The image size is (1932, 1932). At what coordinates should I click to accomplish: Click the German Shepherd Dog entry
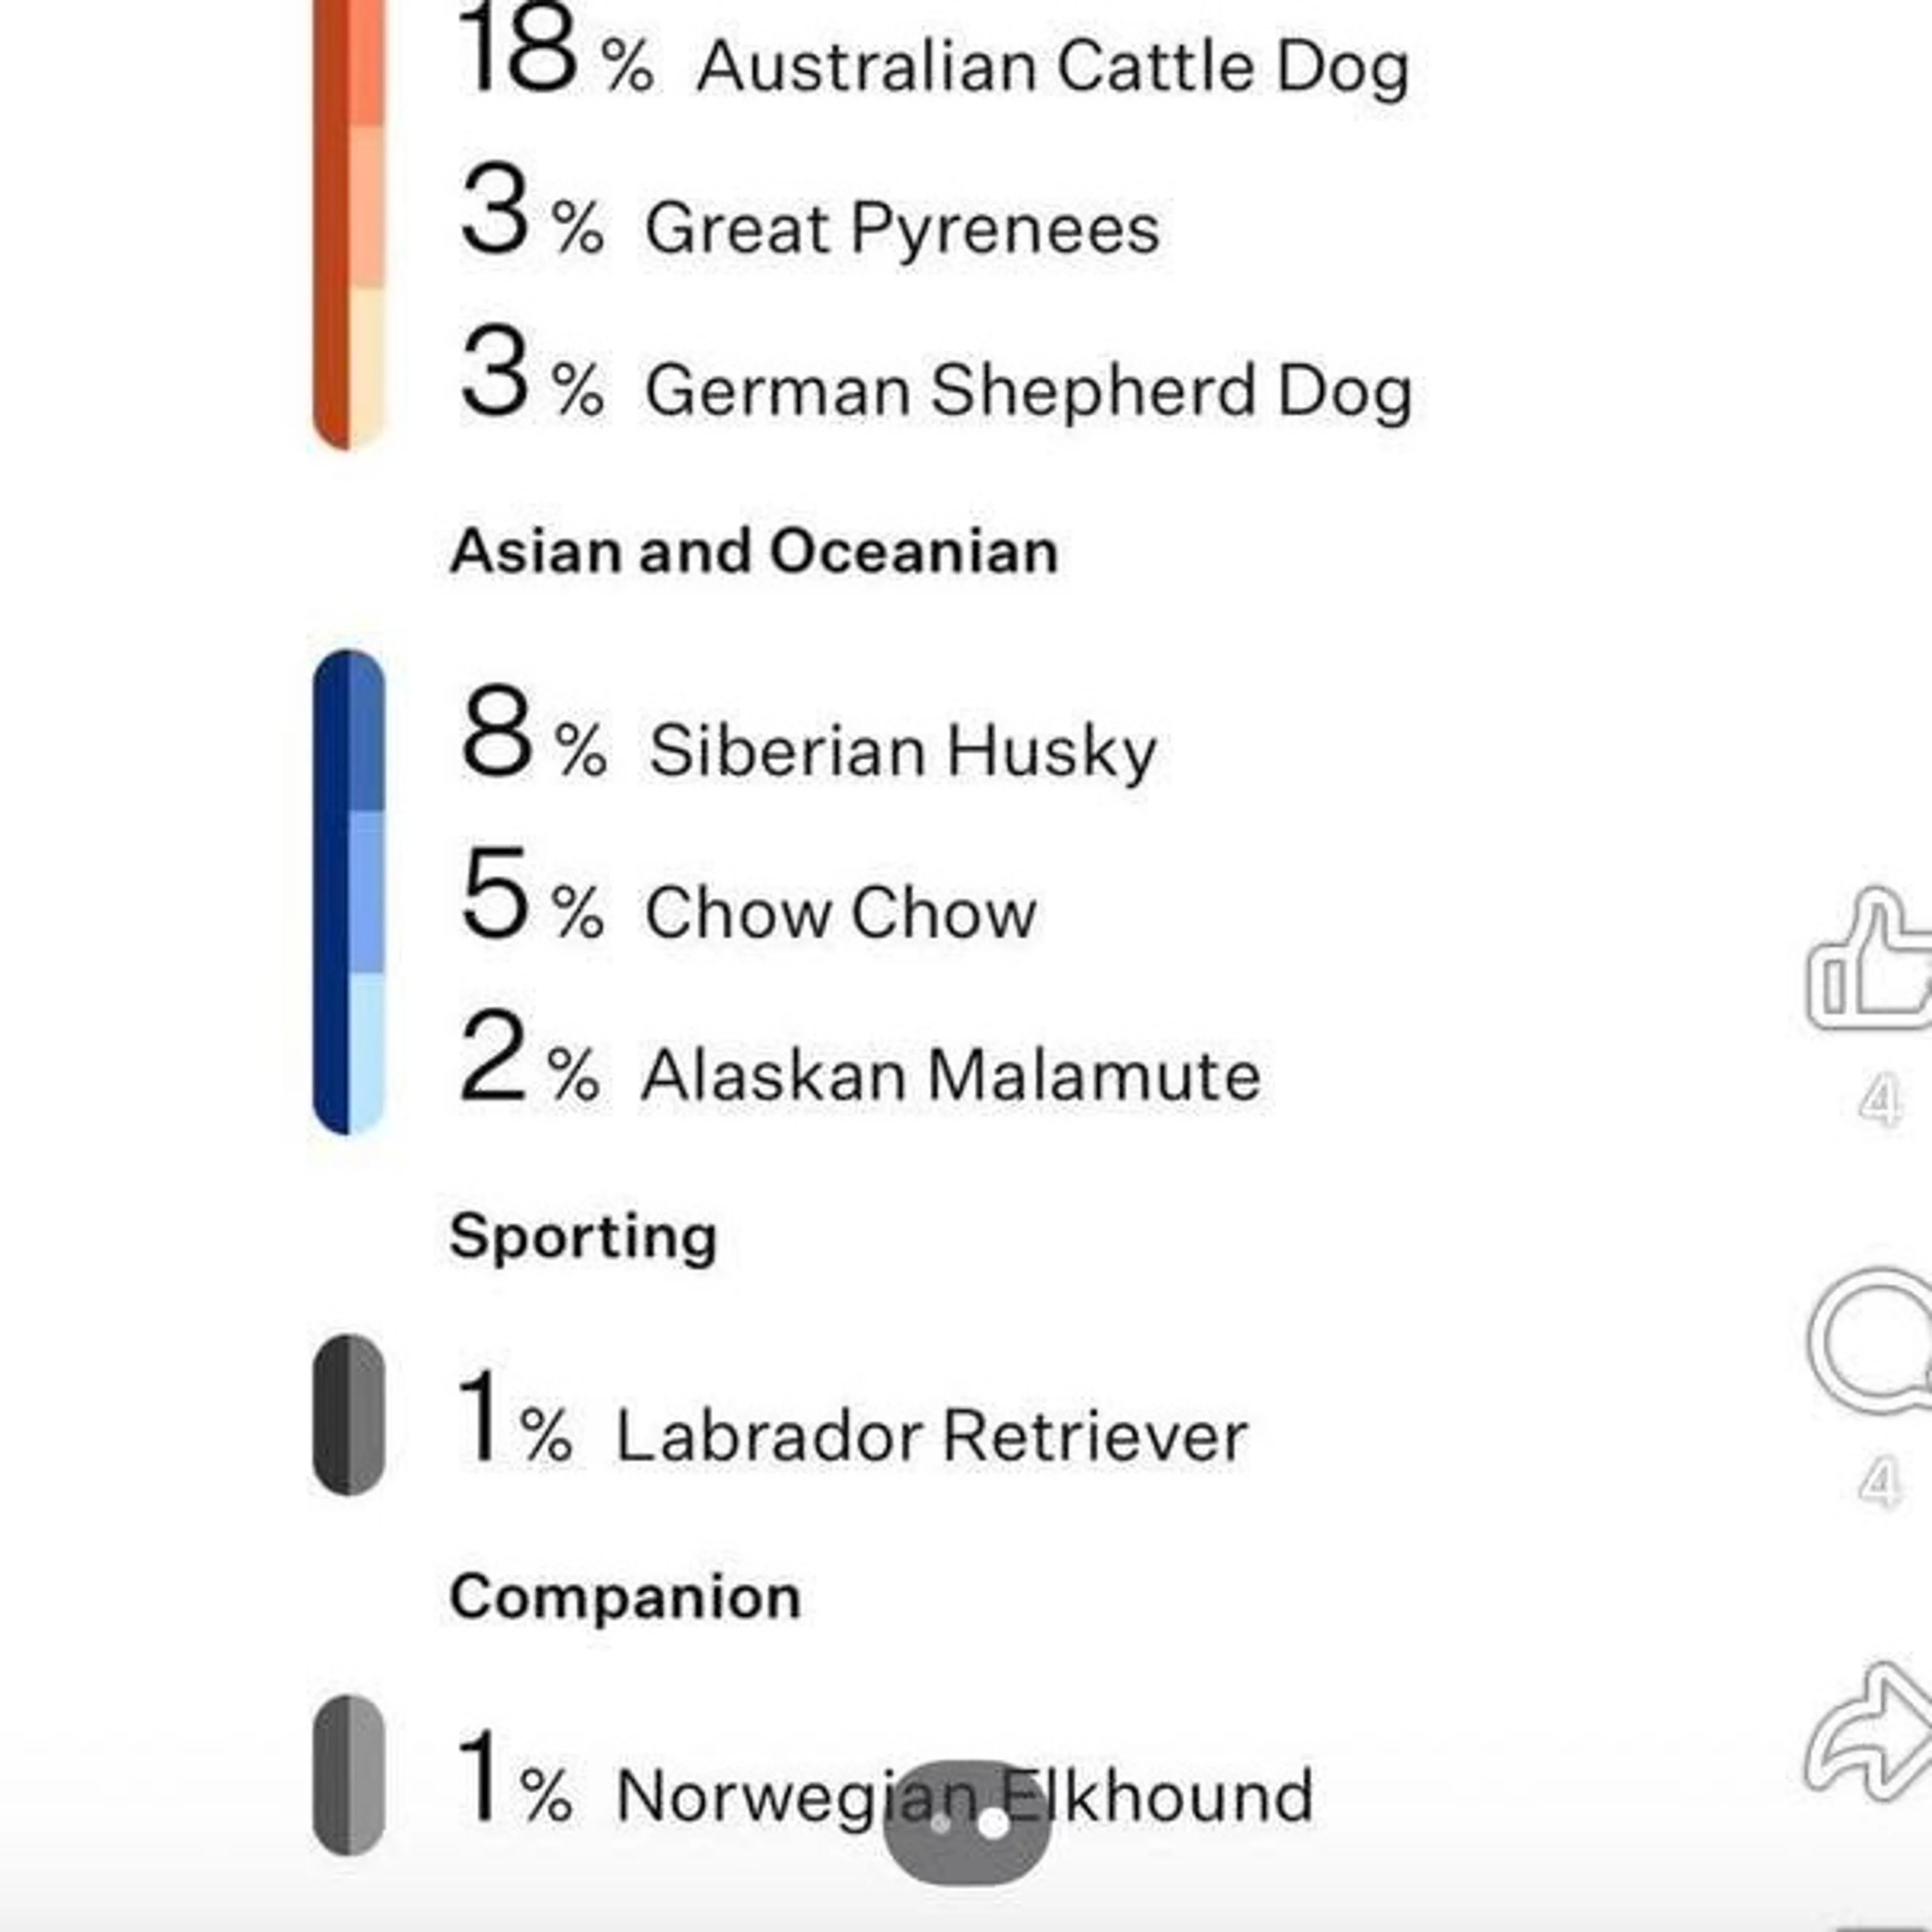pyautogui.click(x=1028, y=390)
